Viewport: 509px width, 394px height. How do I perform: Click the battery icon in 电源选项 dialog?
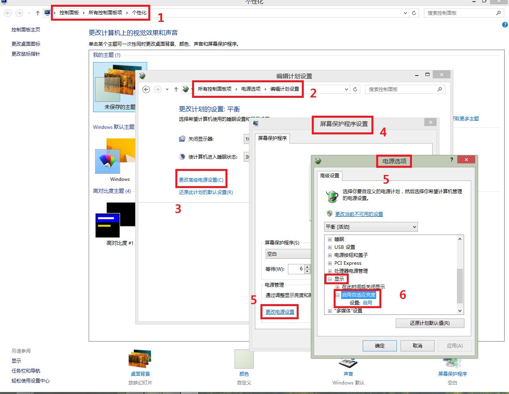(332, 196)
